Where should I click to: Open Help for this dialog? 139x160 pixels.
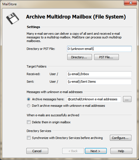point(121,151)
